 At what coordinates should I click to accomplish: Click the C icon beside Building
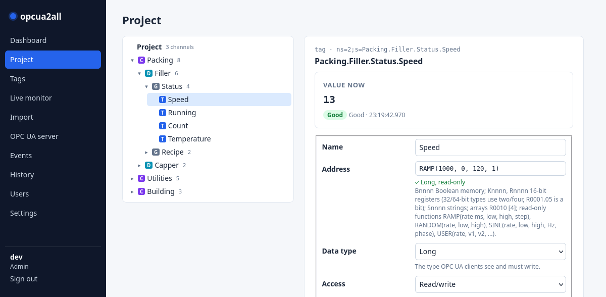tap(141, 191)
